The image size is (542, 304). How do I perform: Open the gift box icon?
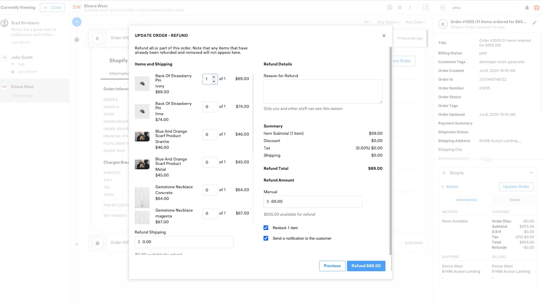(537, 7)
